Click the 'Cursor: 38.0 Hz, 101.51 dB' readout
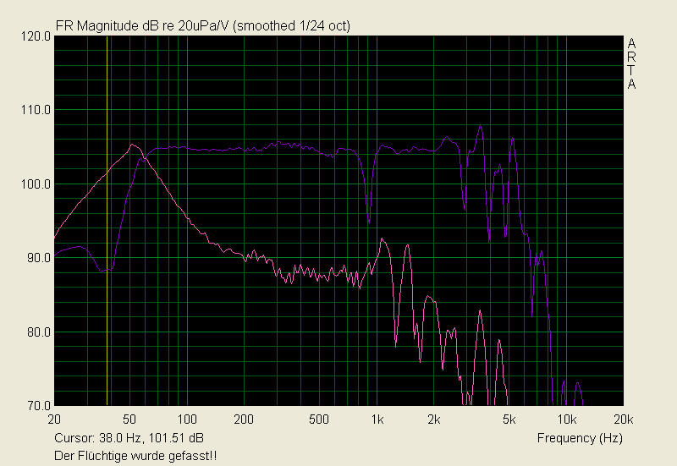Image resolution: width=677 pixels, height=466 pixels. 129,438
